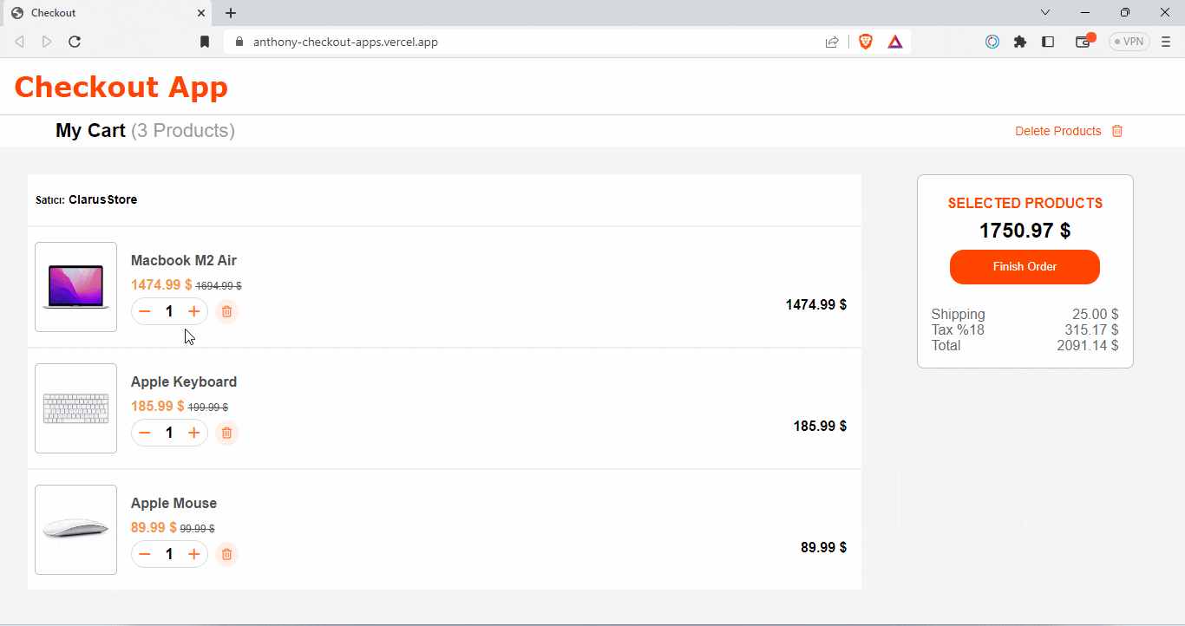
Task: Open Brave Shields lion icon
Action: coord(866,42)
